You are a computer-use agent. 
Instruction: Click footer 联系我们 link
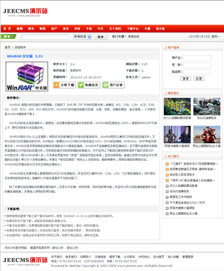(71, 257)
